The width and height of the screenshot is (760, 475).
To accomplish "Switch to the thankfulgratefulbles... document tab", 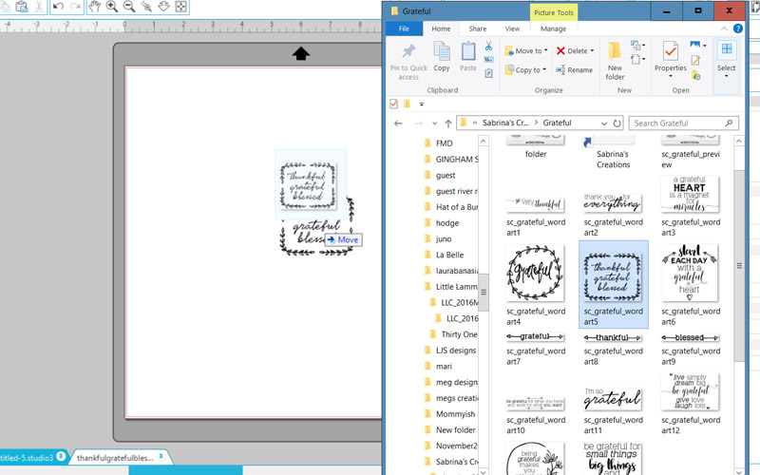I will (x=115, y=458).
